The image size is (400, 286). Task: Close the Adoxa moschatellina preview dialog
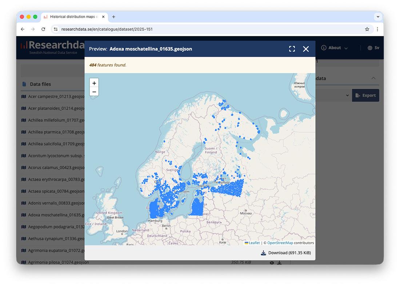pyautogui.click(x=305, y=48)
